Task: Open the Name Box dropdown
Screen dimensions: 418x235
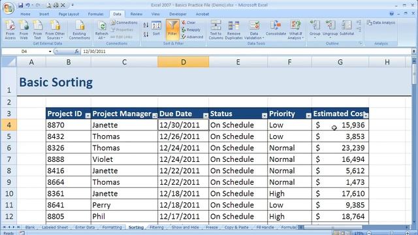Action: 50,51
